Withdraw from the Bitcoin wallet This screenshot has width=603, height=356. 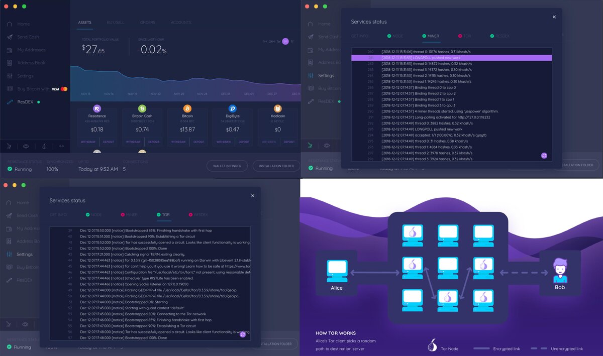(178, 142)
